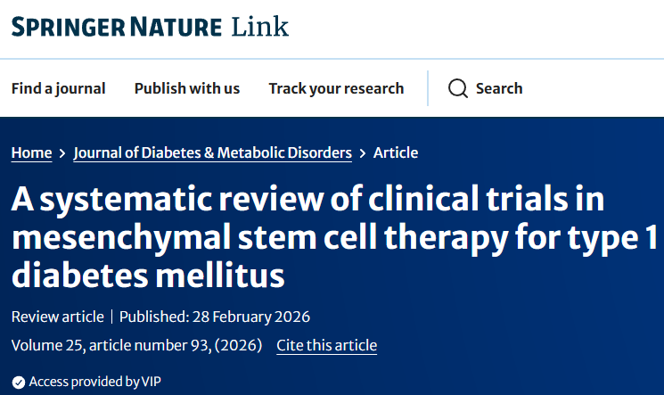664x395 pixels.
Task: Open the Find a journal menu
Action: [x=58, y=88]
